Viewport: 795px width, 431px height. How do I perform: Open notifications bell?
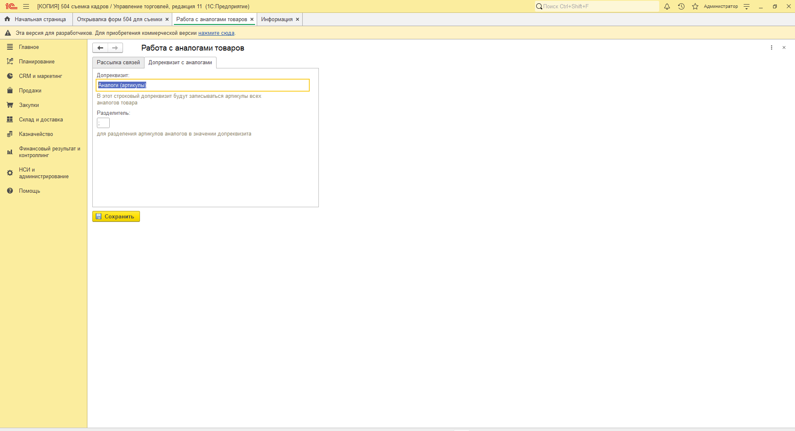tap(667, 6)
